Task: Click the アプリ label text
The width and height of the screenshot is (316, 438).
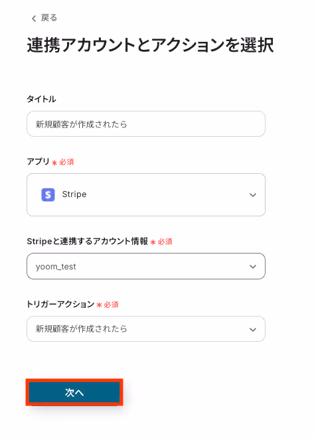Action: click(x=38, y=161)
